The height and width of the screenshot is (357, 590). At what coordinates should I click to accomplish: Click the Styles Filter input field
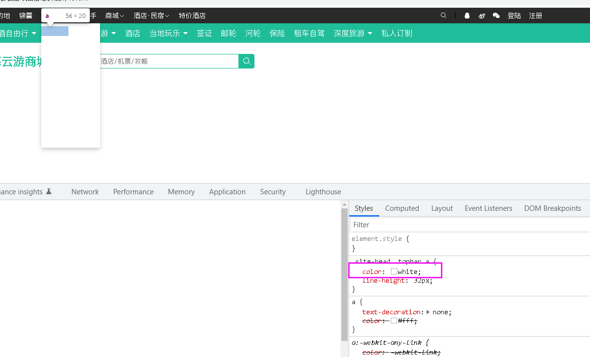pos(469,225)
